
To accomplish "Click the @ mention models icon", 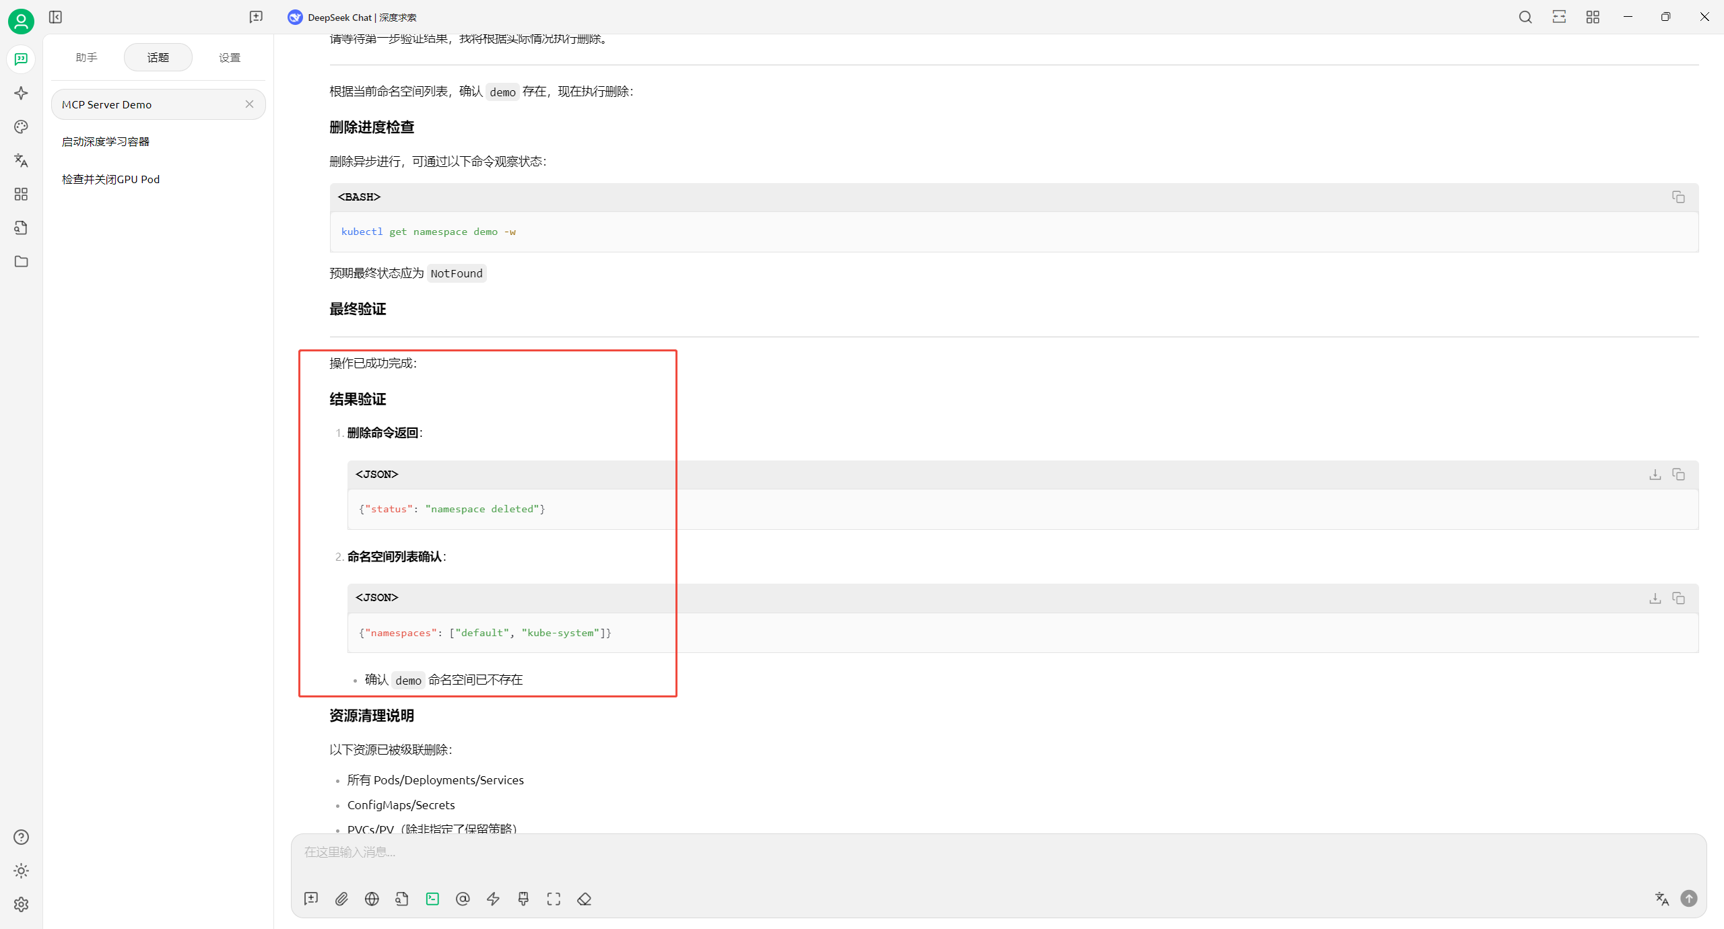I will point(463,899).
